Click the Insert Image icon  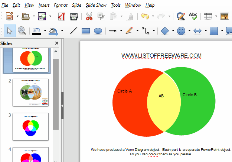[x=225, y=16]
